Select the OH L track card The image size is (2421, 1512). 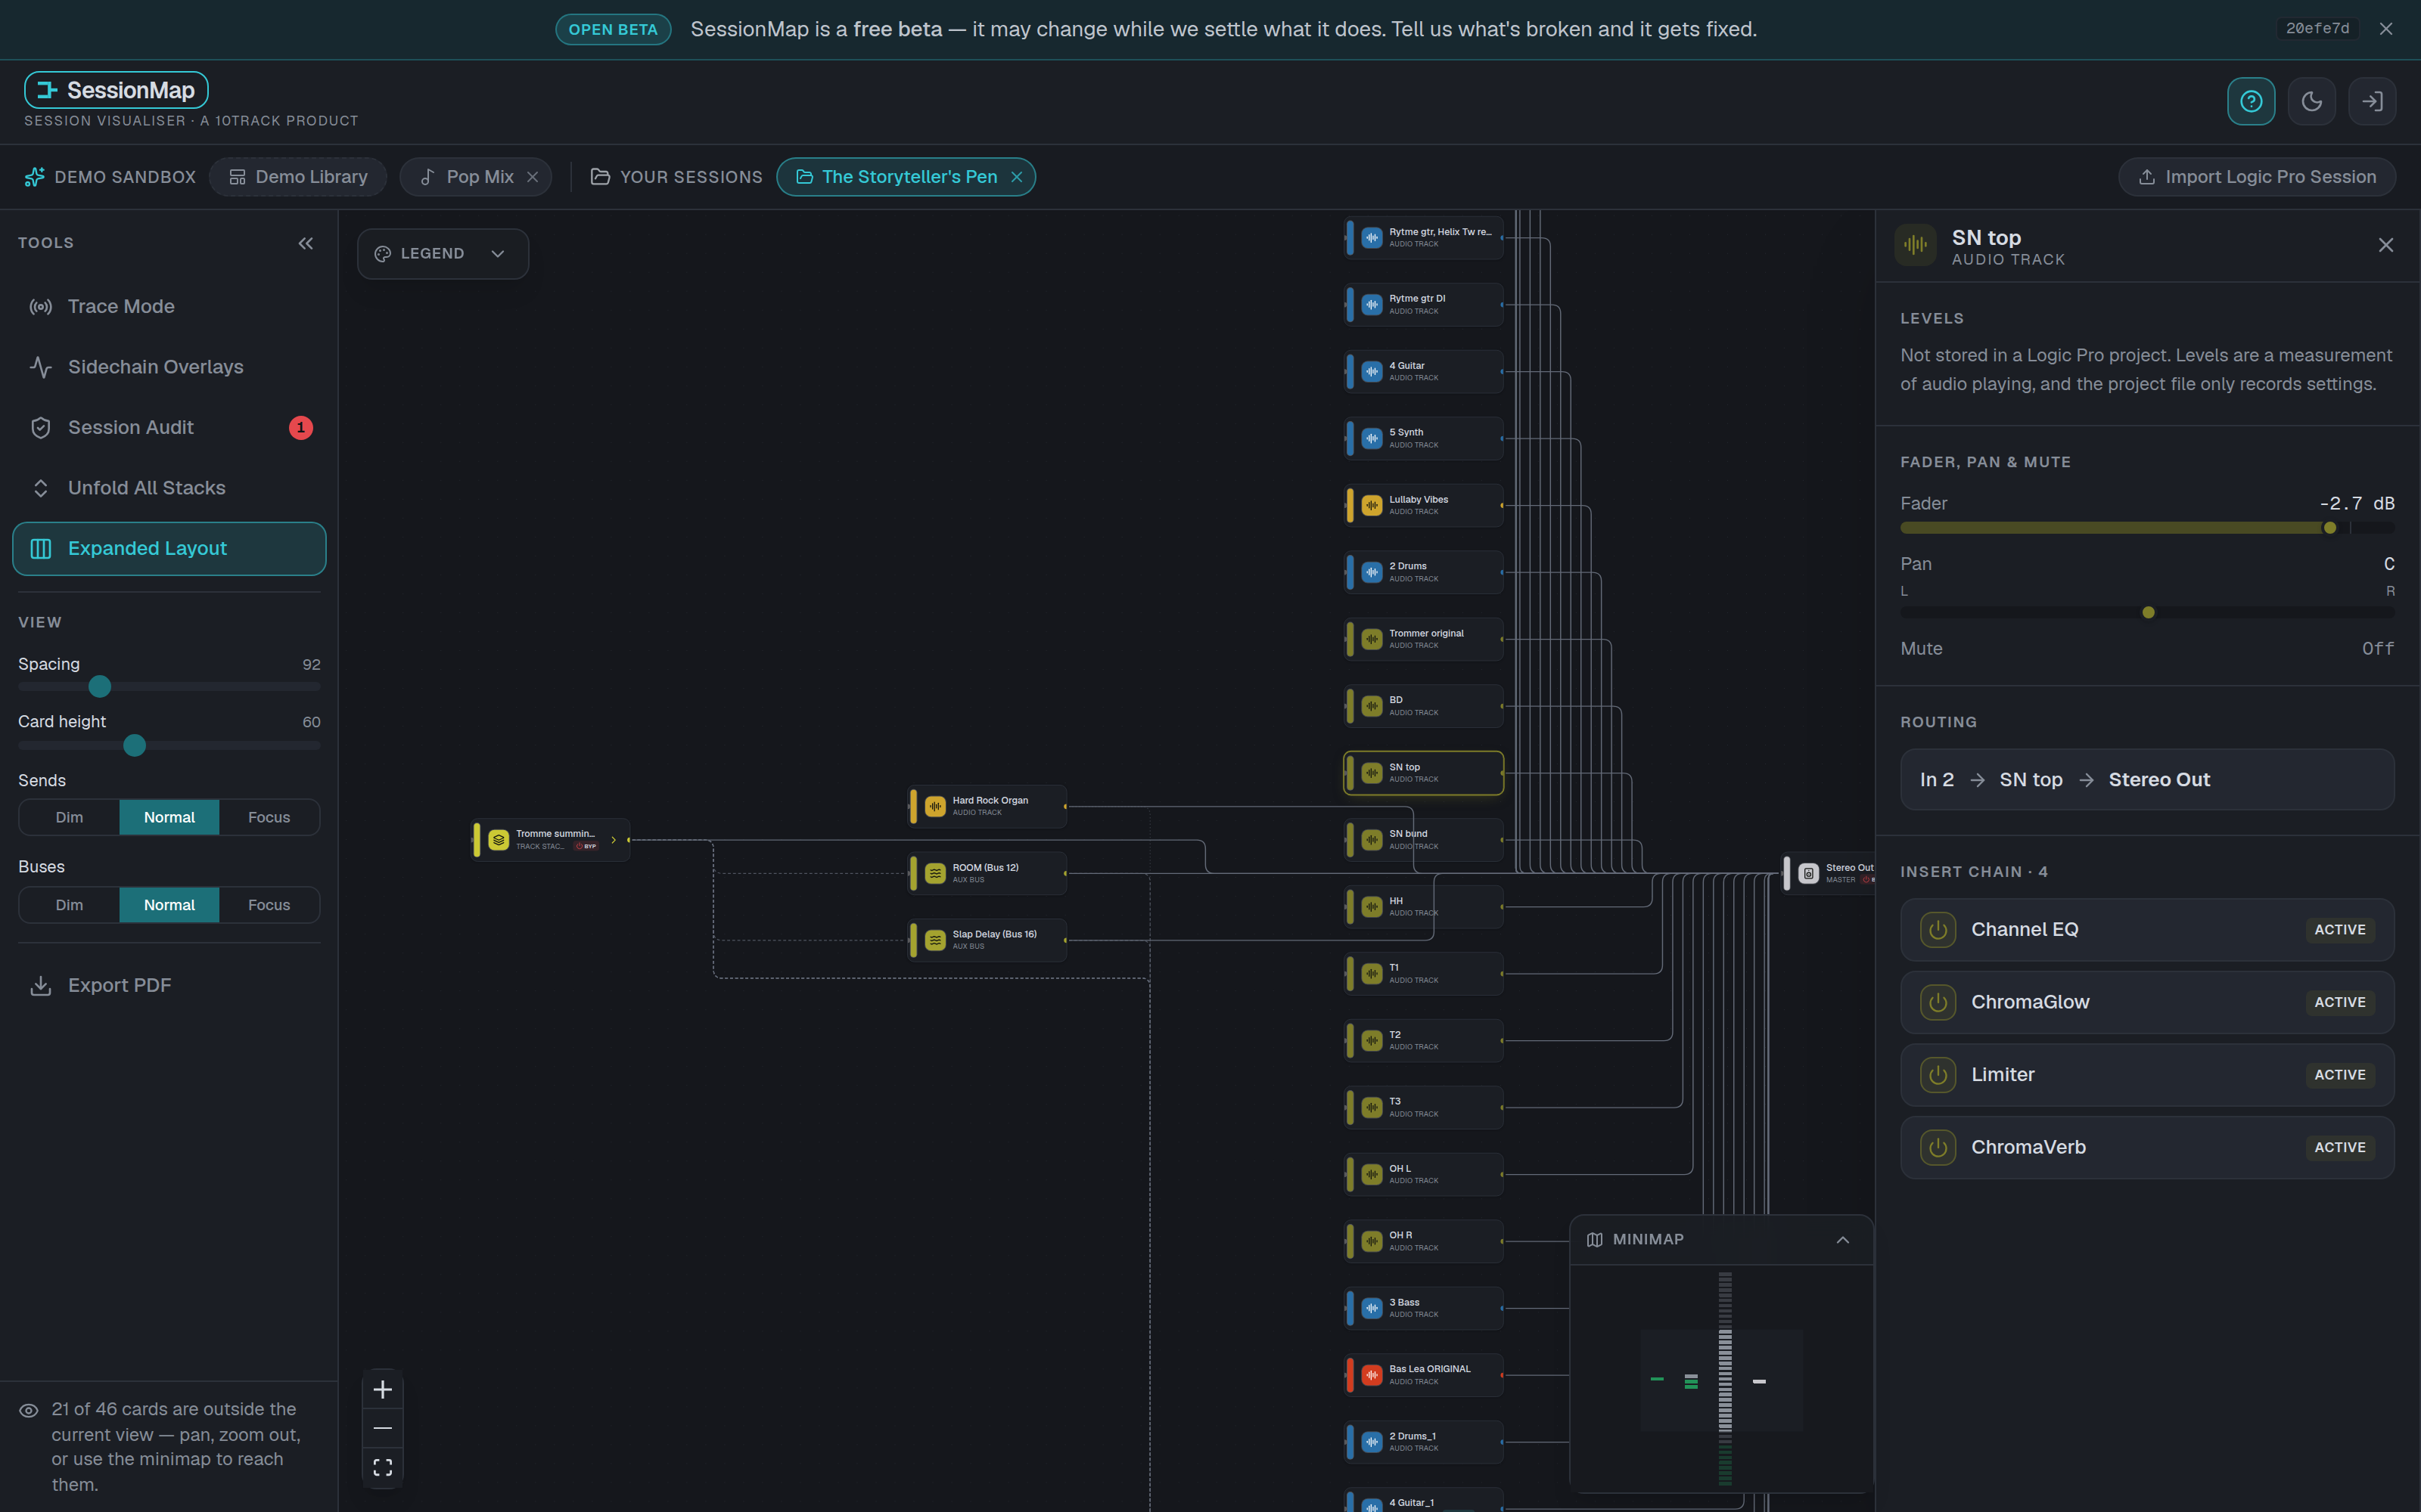pyautogui.click(x=1422, y=1175)
